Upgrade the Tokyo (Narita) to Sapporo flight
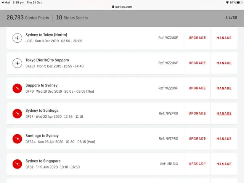The height and width of the screenshot is (183, 244). click(197, 63)
